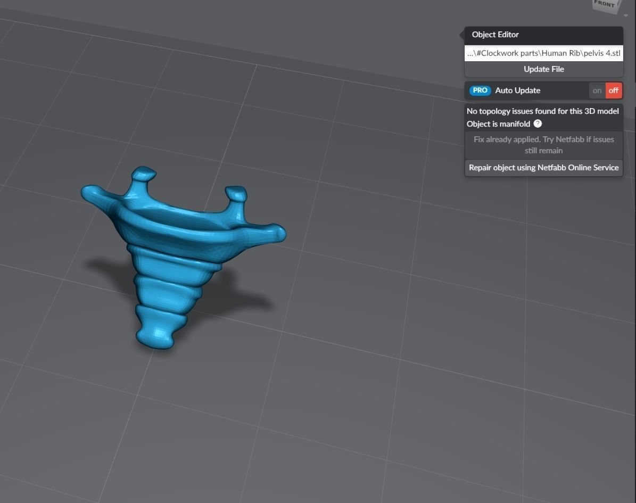Click the FRONT view cube
Screen dimensions: 636x503
pyautogui.click(x=606, y=6)
